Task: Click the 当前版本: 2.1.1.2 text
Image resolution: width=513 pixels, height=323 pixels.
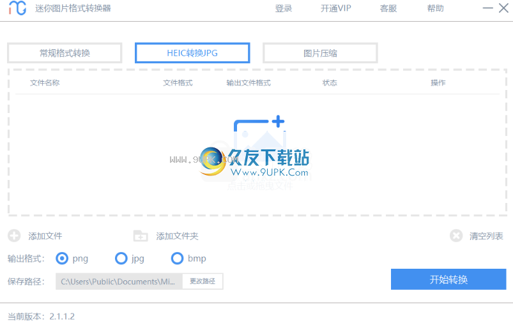Action: [x=42, y=317]
